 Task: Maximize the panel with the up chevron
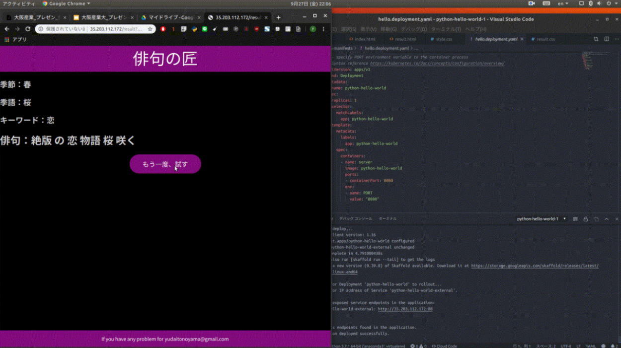point(607,219)
